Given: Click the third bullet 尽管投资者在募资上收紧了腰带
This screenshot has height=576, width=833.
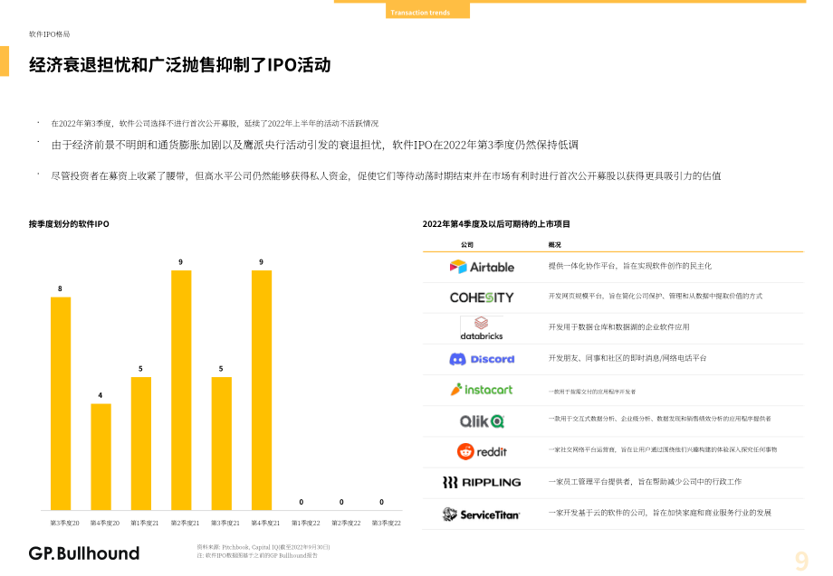Looking at the screenshot, I should coord(386,175).
